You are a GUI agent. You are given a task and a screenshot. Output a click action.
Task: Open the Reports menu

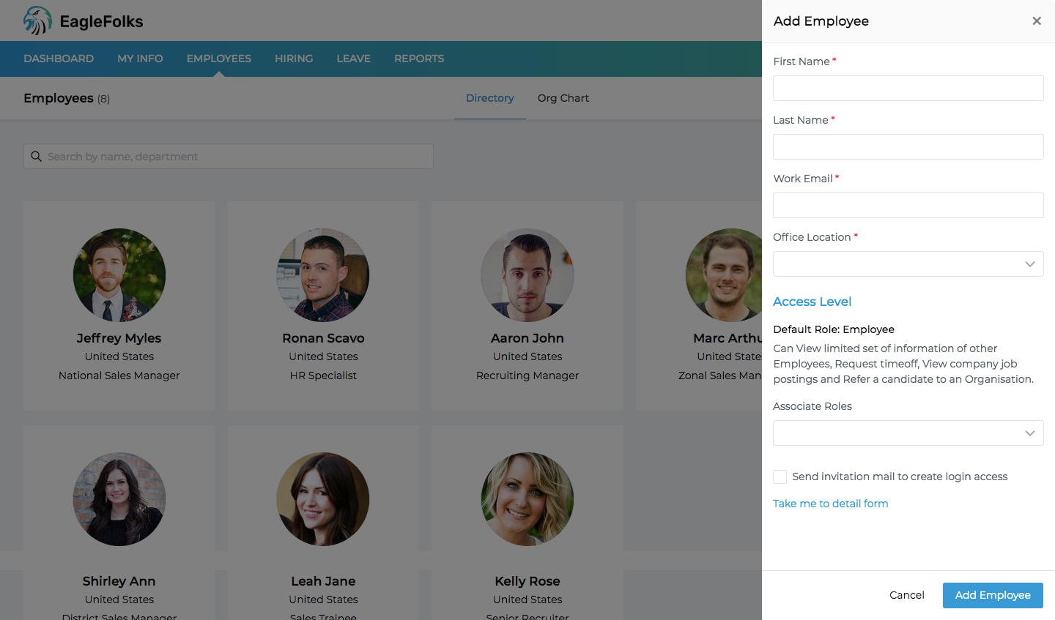point(419,59)
